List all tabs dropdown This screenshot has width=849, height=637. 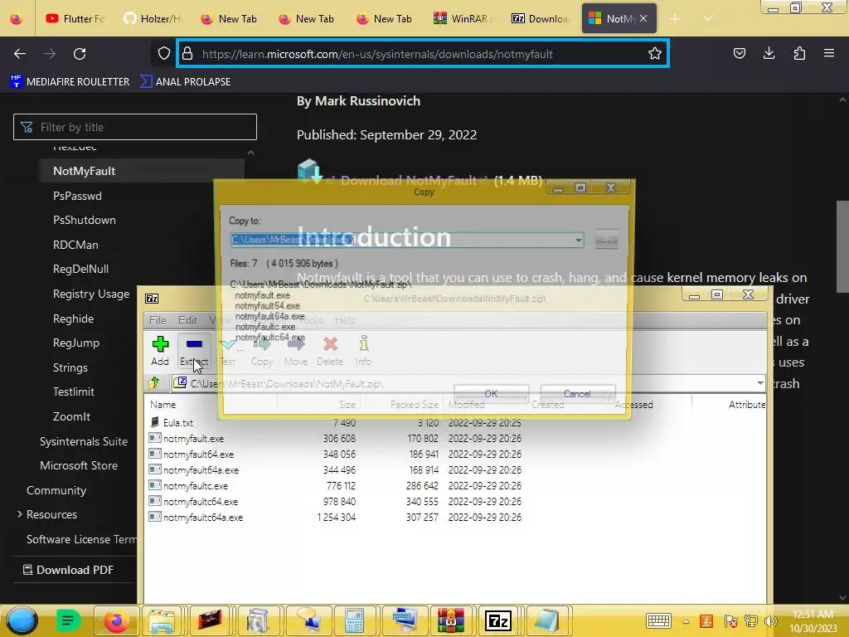[708, 19]
